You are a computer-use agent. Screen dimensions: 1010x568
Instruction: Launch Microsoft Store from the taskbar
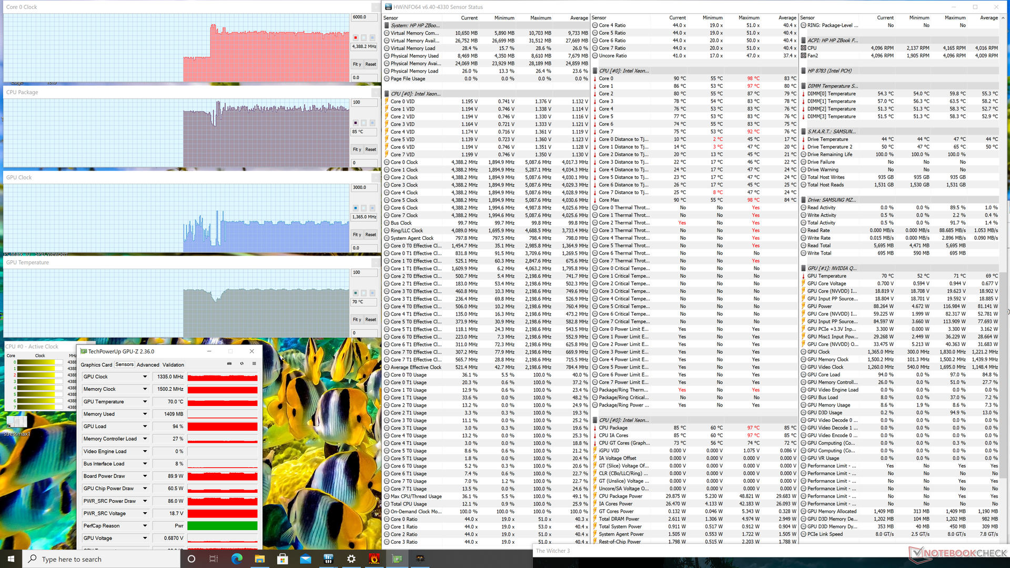click(282, 559)
